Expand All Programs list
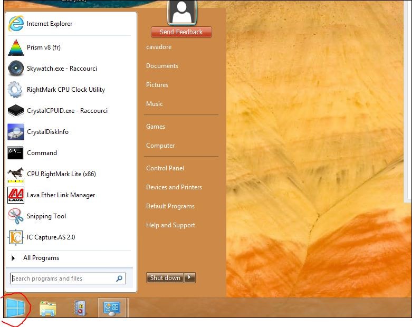 [x=41, y=258]
